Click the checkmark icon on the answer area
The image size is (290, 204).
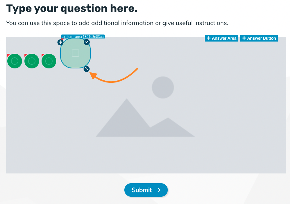[87, 42]
